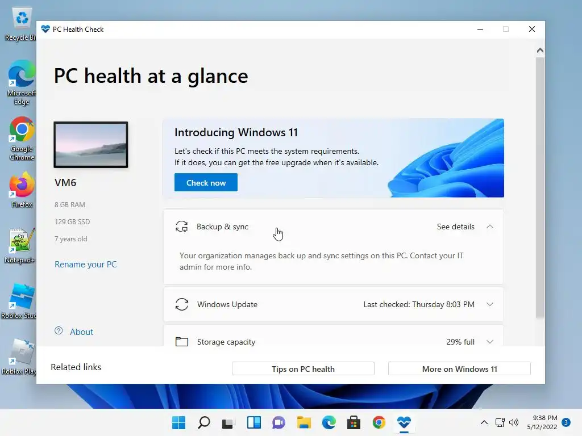
Task: Click the Check now button
Action: [x=206, y=182]
